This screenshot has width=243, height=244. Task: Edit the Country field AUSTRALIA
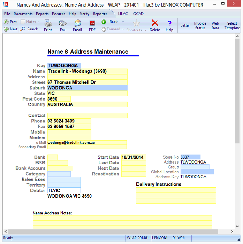pyautogui.click(x=88, y=104)
